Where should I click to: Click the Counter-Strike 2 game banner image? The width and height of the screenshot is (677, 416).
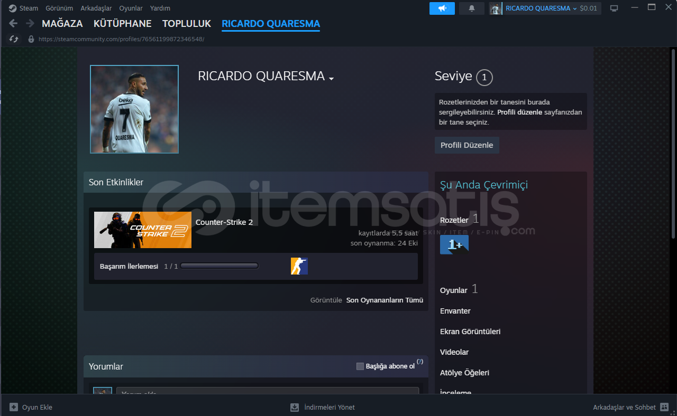coord(143,230)
